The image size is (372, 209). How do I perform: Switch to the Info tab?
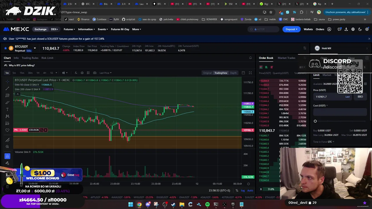pos(16,58)
